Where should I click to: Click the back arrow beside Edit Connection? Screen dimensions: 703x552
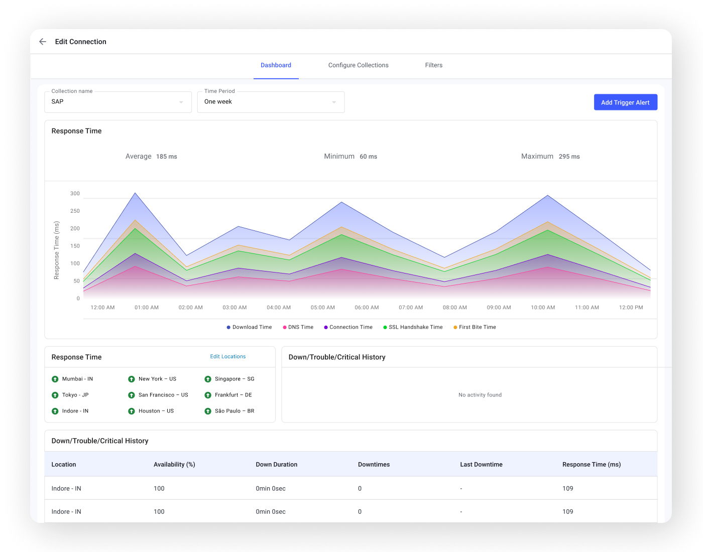point(43,42)
